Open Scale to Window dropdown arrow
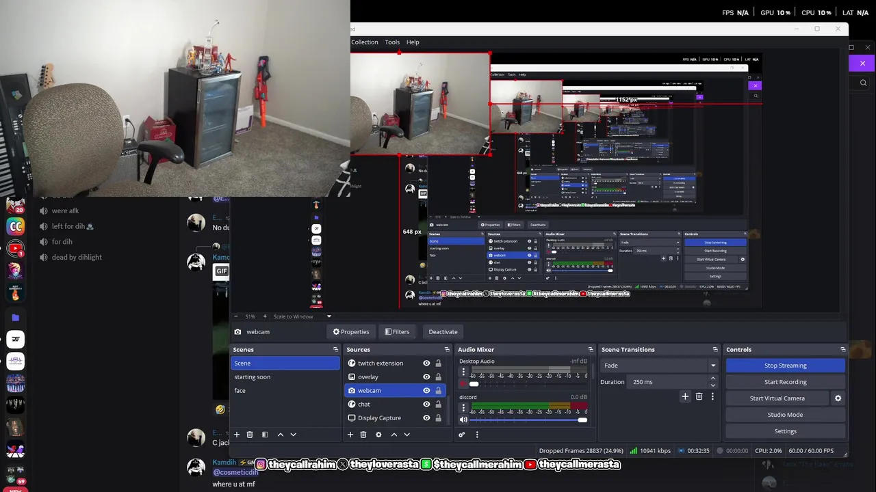 [x=328, y=316]
